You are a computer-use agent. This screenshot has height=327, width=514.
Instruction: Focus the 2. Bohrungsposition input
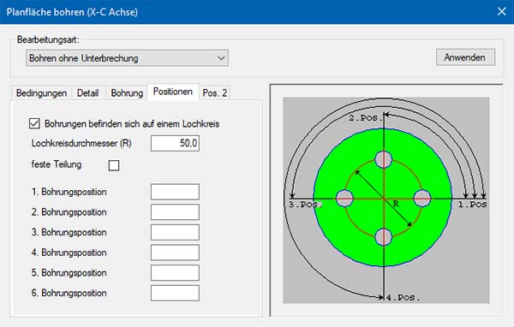(x=175, y=212)
